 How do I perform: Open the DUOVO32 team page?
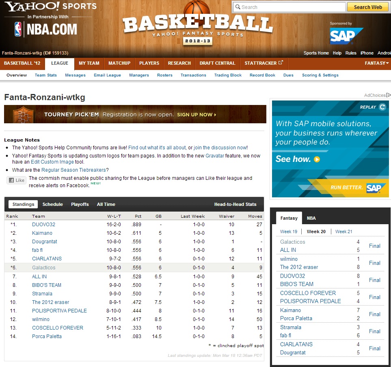(43, 225)
